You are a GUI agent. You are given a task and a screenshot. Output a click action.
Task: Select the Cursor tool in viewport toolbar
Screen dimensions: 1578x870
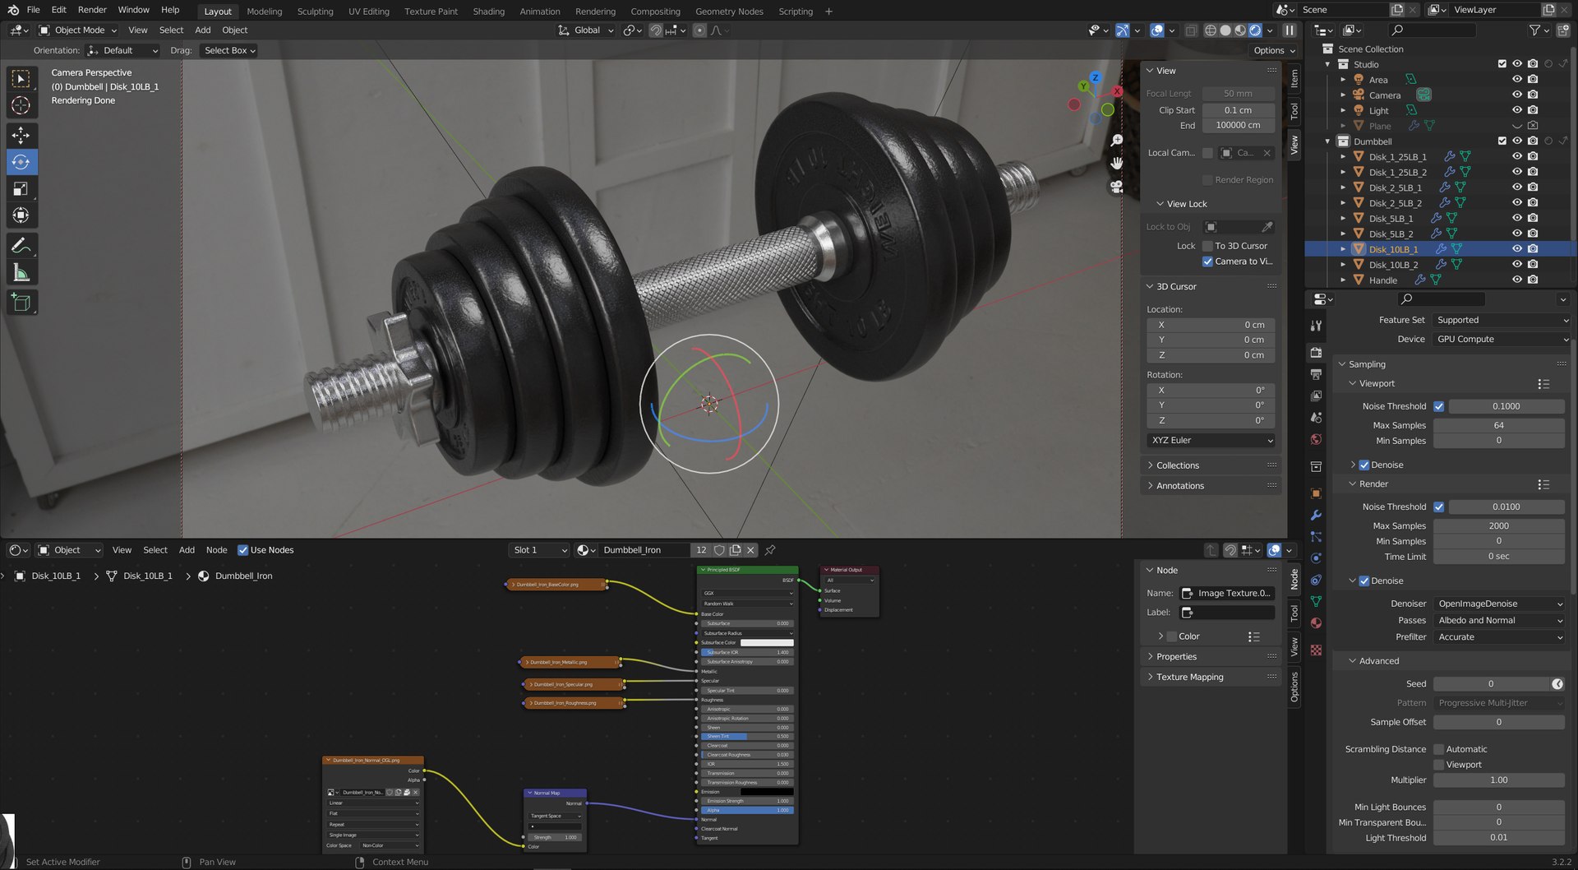click(x=21, y=105)
